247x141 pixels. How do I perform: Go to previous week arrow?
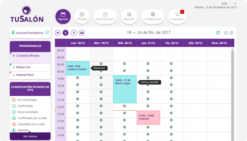click(226, 33)
